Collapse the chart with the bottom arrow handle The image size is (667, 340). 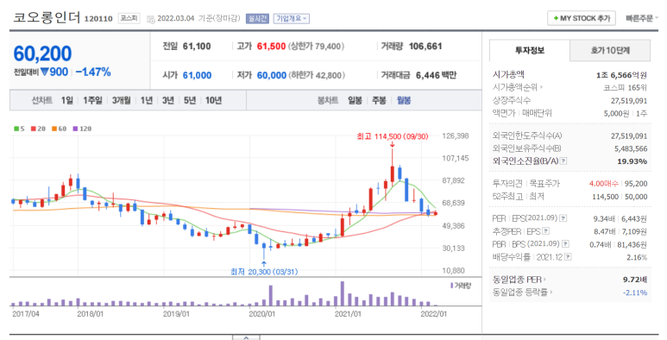(x=246, y=337)
